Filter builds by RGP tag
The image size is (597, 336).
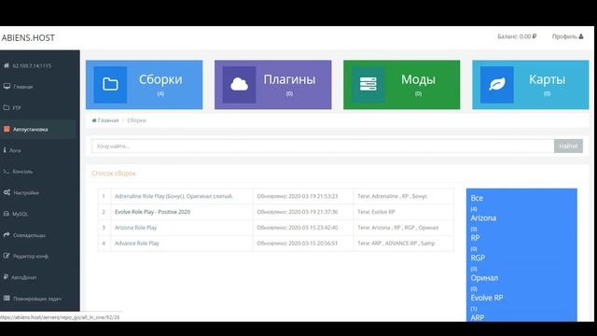[x=478, y=258]
